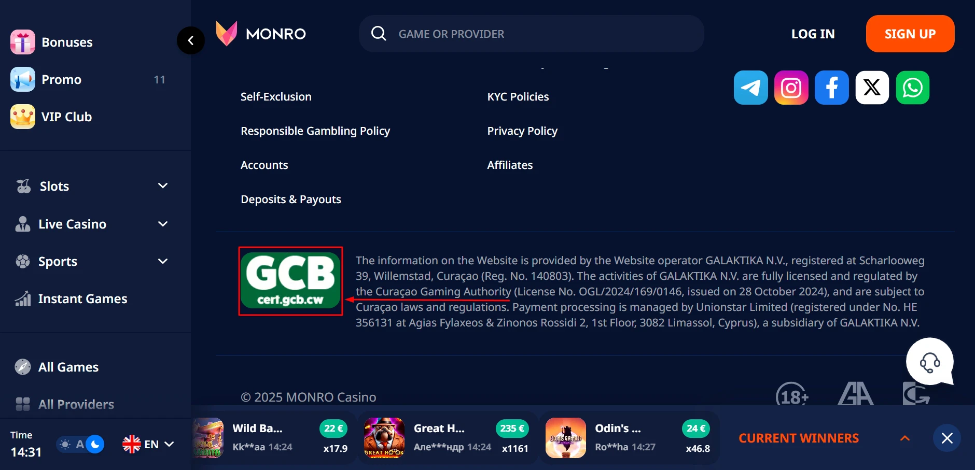The width and height of the screenshot is (975, 470).
Task: Toggle the dark mode moon switch
Action: coord(95,444)
